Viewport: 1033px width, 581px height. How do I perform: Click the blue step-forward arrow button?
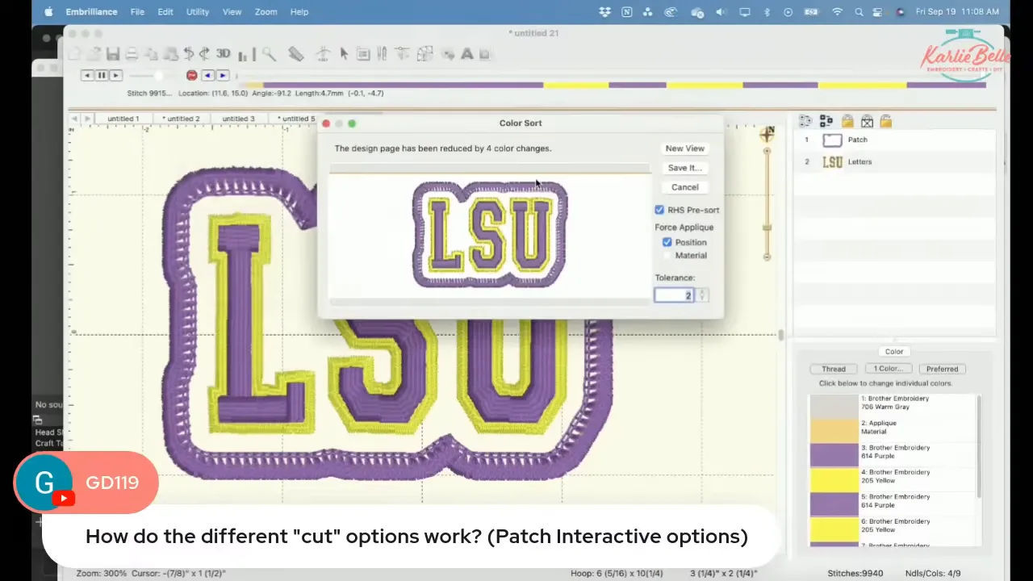[x=223, y=75]
